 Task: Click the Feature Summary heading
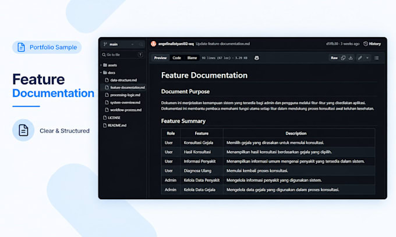(183, 121)
